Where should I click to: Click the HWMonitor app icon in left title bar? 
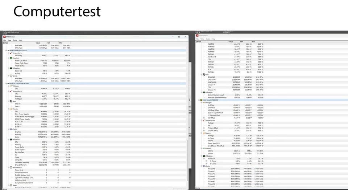click(4, 37)
